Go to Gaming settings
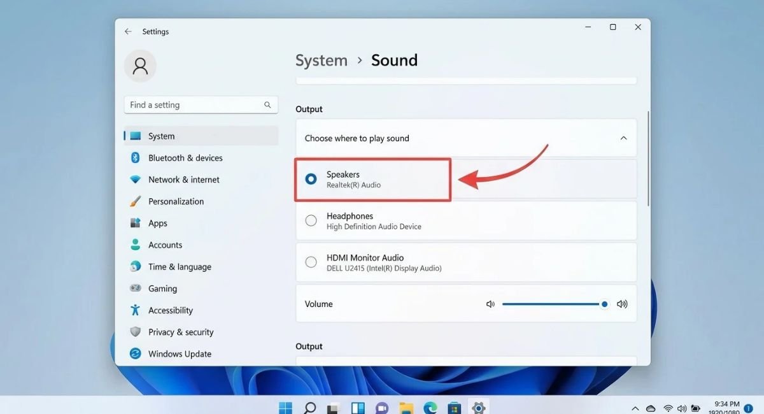764x414 pixels. coord(201,289)
